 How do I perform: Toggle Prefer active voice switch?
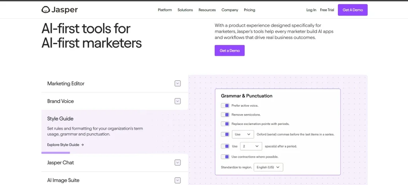coord(225,105)
